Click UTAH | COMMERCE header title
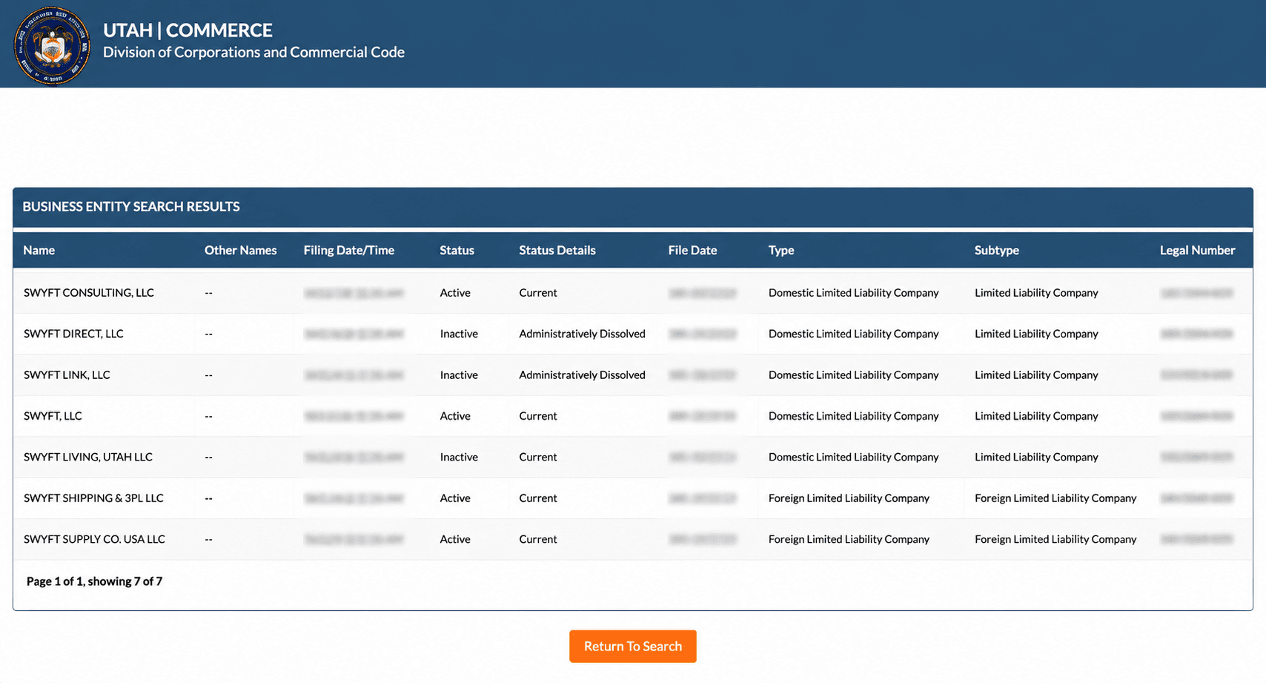 coord(188,30)
